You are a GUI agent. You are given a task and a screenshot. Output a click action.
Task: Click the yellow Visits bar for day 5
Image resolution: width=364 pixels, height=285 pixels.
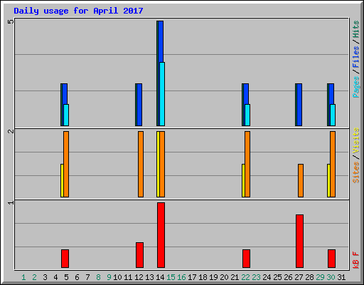(x=62, y=180)
